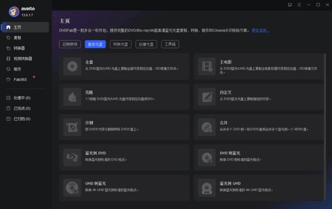332x209 pixels.
Task: Open the 自定义 customize card
Action: 259,97
